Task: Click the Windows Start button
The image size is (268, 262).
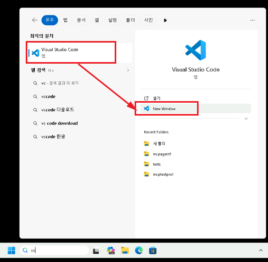Action: [11, 251]
